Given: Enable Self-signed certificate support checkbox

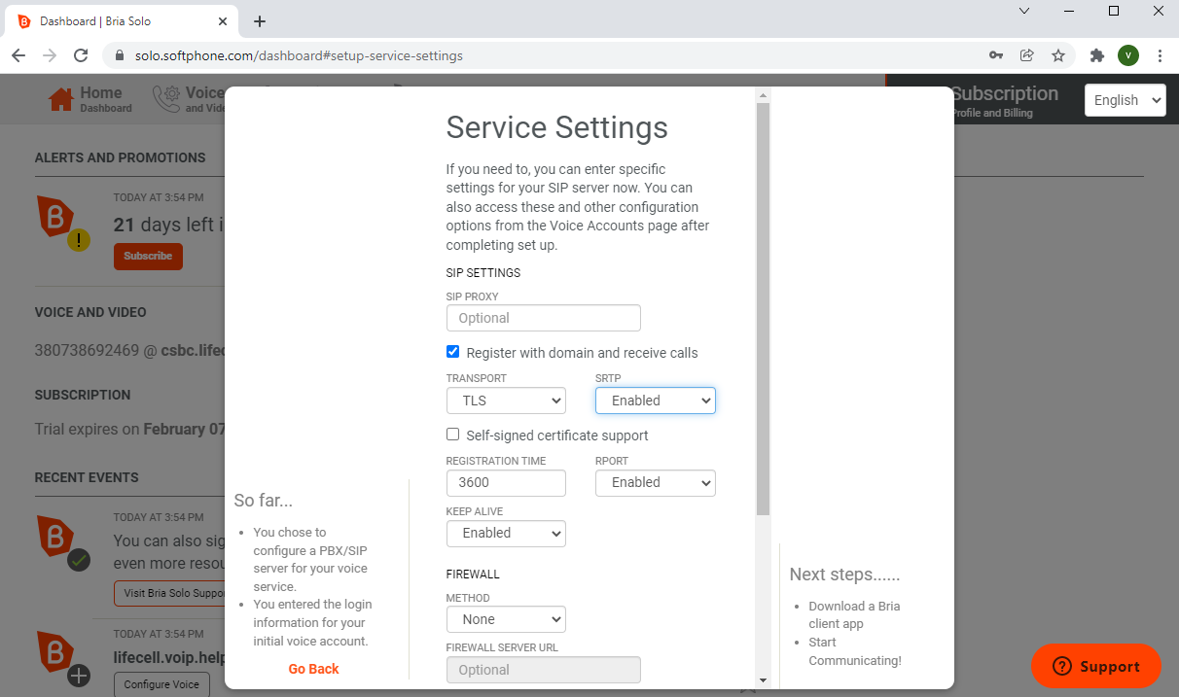Looking at the screenshot, I should 452,435.
